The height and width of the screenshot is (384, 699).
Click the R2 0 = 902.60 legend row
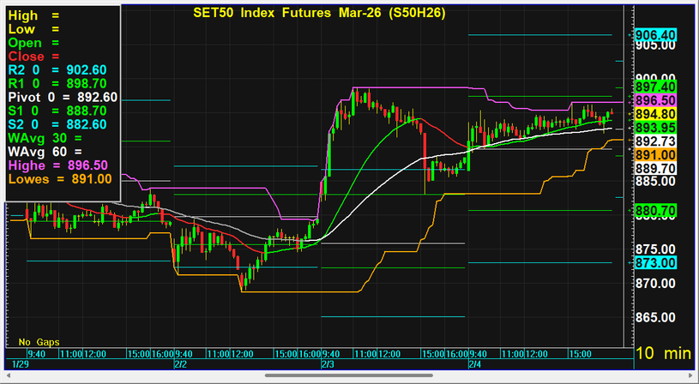coord(57,70)
